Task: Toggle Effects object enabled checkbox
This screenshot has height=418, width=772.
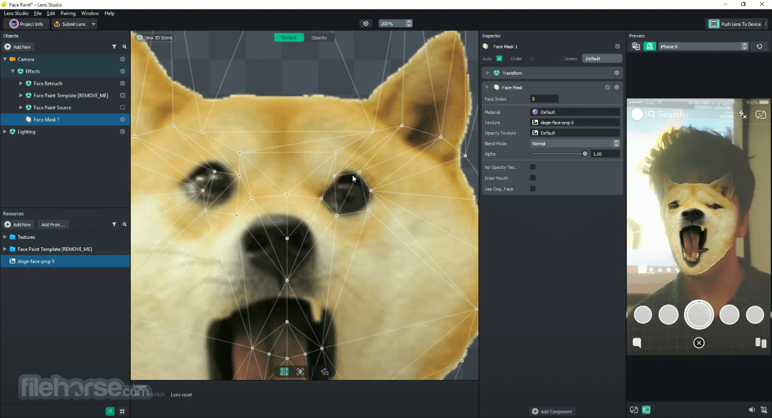Action: (122, 71)
